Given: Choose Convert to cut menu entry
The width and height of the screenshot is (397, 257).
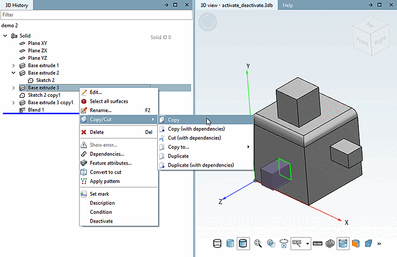Looking at the screenshot, I should [119, 172].
